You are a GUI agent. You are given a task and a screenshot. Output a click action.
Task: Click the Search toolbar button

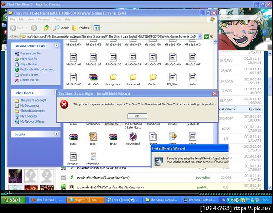pyautogui.click(x=61, y=28)
